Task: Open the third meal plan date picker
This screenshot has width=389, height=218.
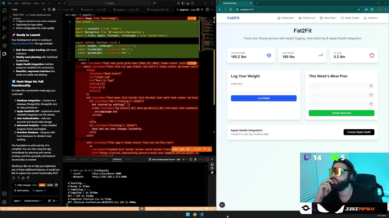Action: pos(371,104)
